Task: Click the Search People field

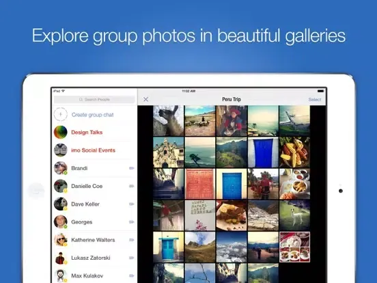Action: pos(94,99)
